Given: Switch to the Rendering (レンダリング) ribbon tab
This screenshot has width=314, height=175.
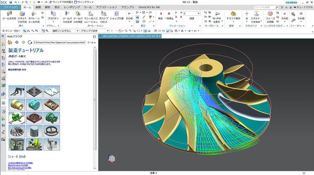Looking at the screenshot, I should tap(72, 7).
